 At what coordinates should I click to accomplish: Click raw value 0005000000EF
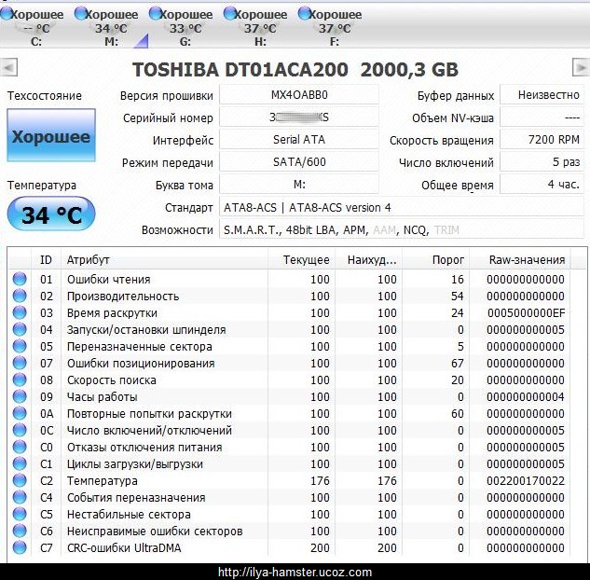(x=526, y=312)
